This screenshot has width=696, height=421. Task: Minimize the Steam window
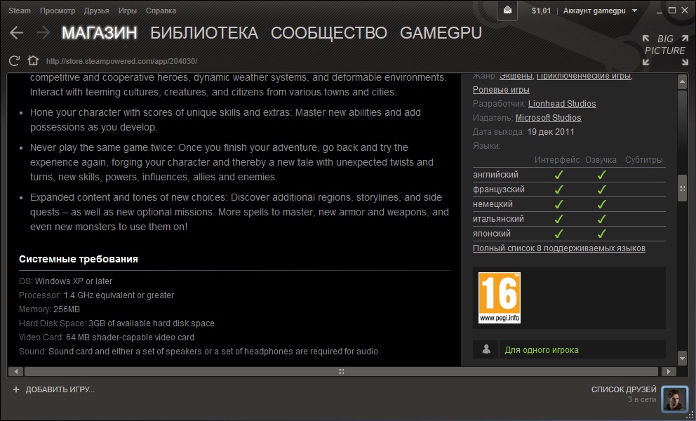click(x=660, y=11)
